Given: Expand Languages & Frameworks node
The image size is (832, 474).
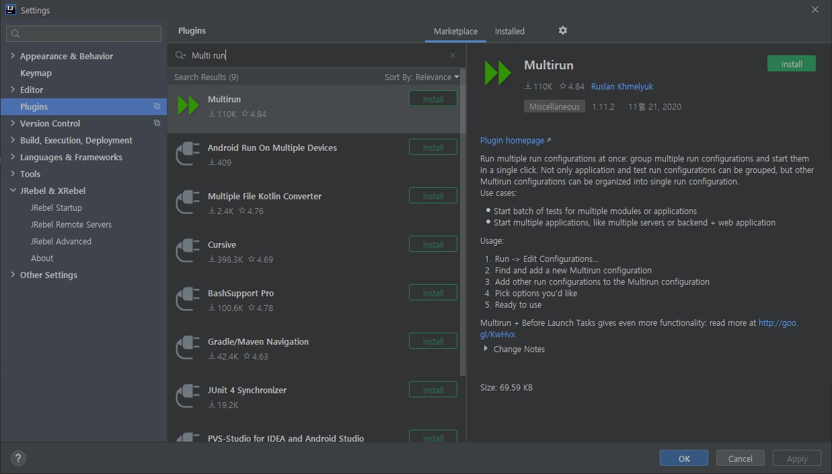Looking at the screenshot, I should 13,157.
